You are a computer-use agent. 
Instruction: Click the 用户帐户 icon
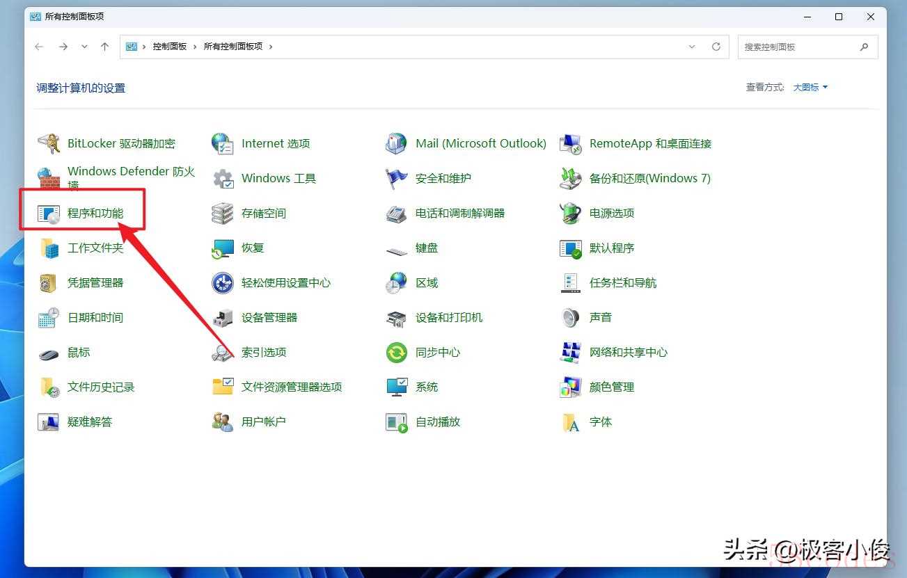223,422
